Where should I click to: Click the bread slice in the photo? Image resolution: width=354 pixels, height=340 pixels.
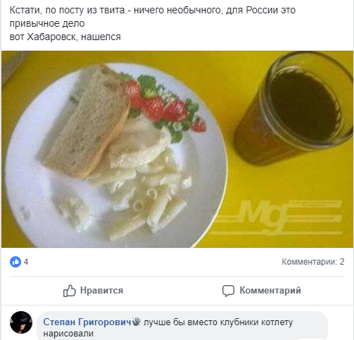pyautogui.click(x=86, y=121)
